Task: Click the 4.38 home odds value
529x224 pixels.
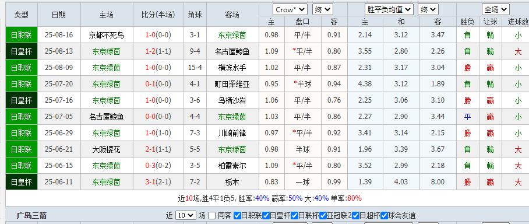Action: [x=365, y=84]
